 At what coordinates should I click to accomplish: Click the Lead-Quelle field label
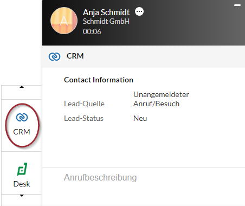[85, 104]
